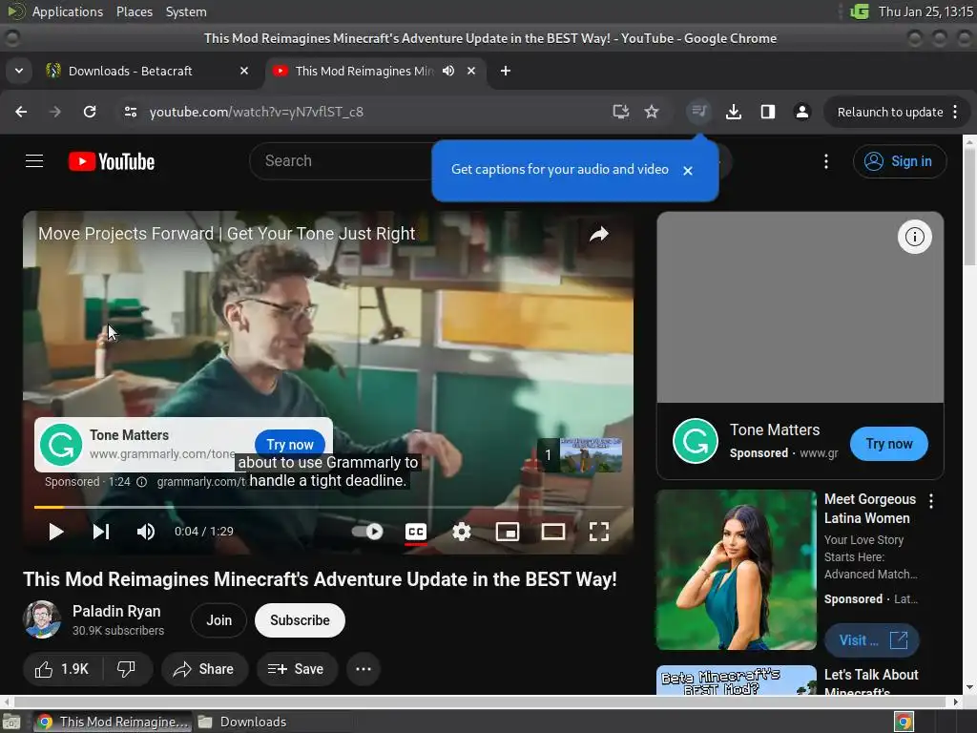Open the Applications menu
The width and height of the screenshot is (977, 733).
click(68, 11)
